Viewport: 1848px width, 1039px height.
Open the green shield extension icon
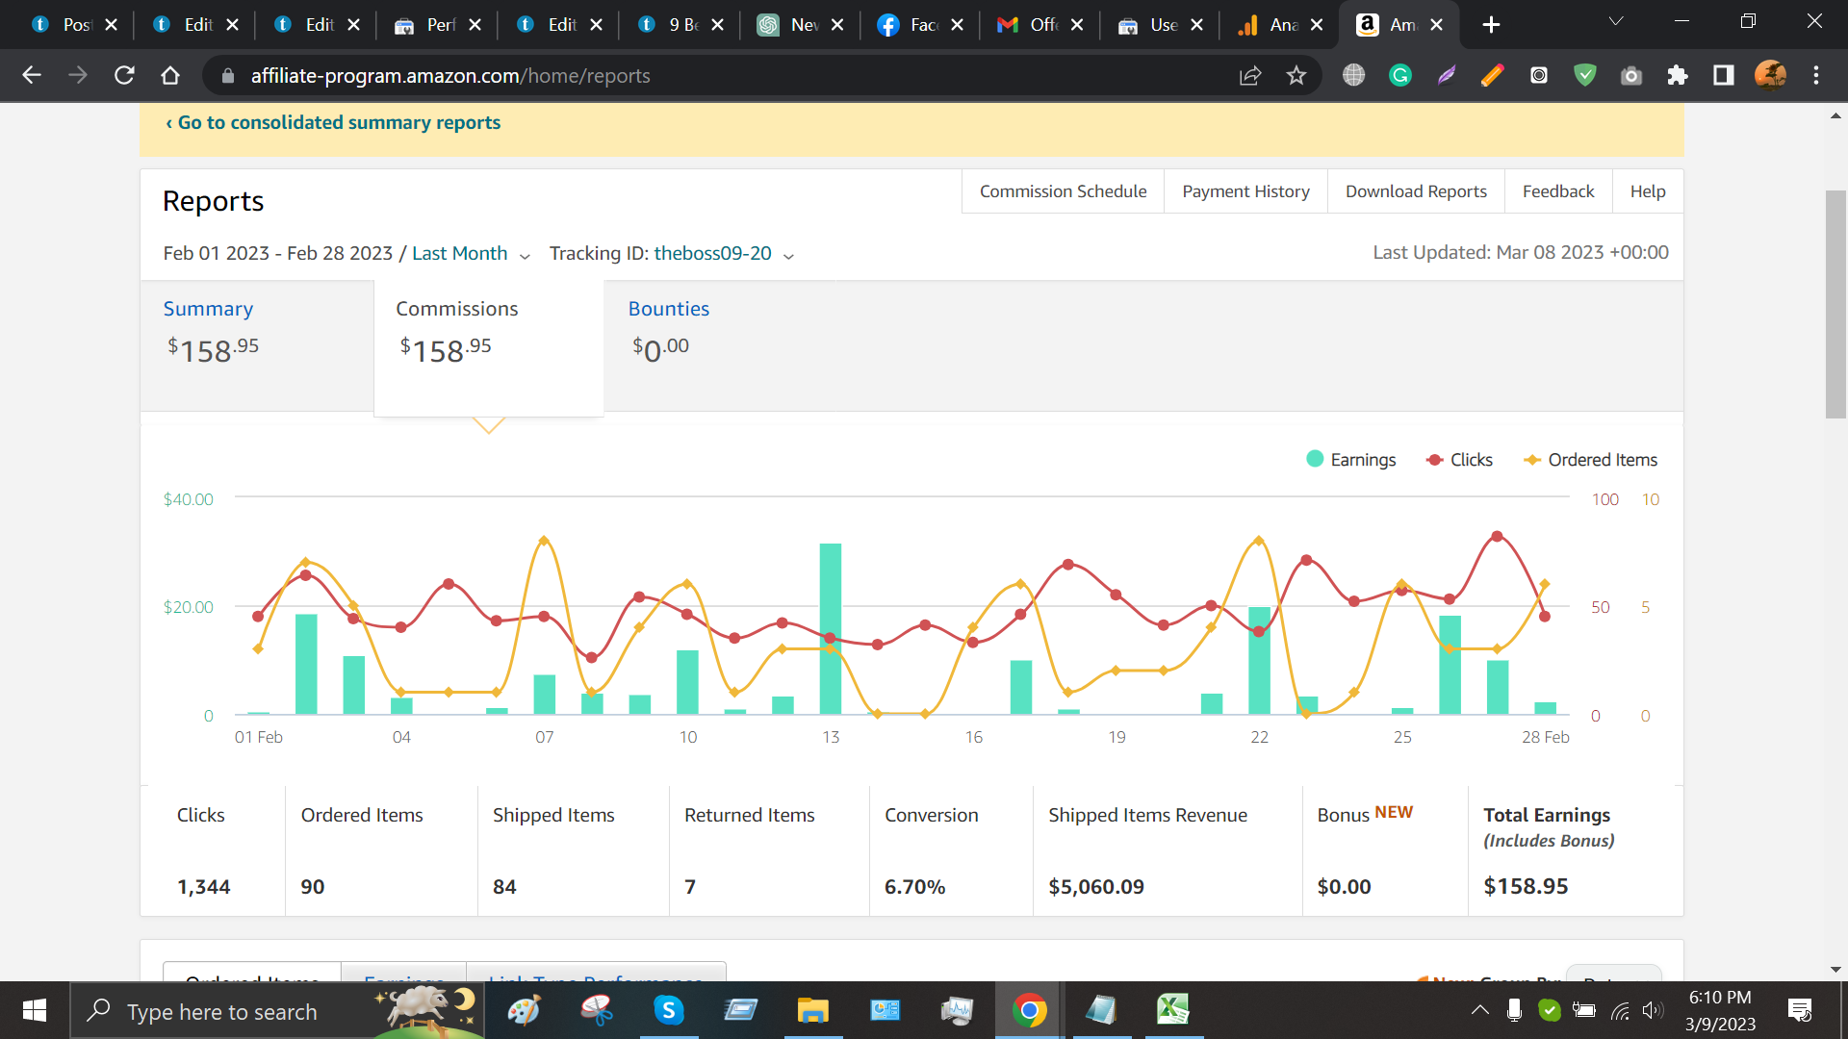tap(1585, 75)
